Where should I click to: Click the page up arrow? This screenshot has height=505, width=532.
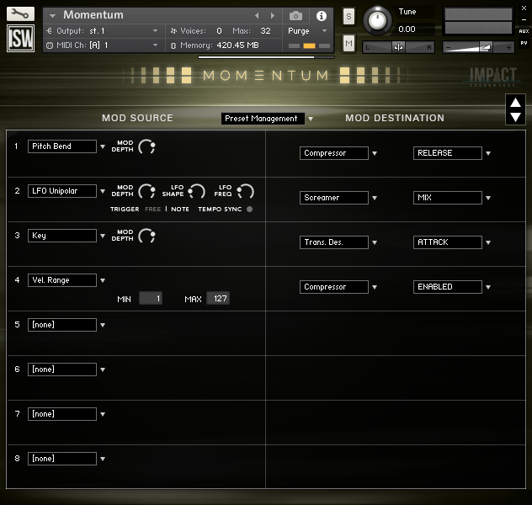click(x=515, y=103)
